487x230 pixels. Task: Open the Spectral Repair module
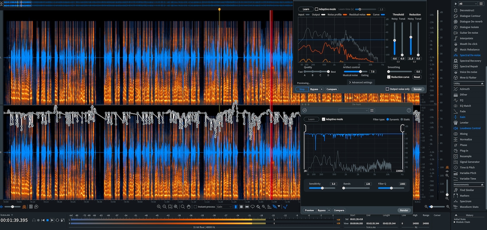click(469, 66)
